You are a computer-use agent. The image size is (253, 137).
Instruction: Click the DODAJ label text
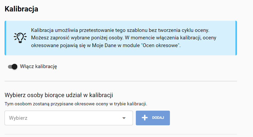[x=158, y=118]
